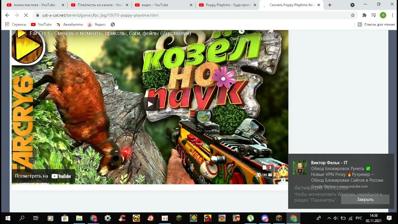Screen dimensions: 398x224
Task: Bookmark this page with the star icon
Action: tap(353, 15)
